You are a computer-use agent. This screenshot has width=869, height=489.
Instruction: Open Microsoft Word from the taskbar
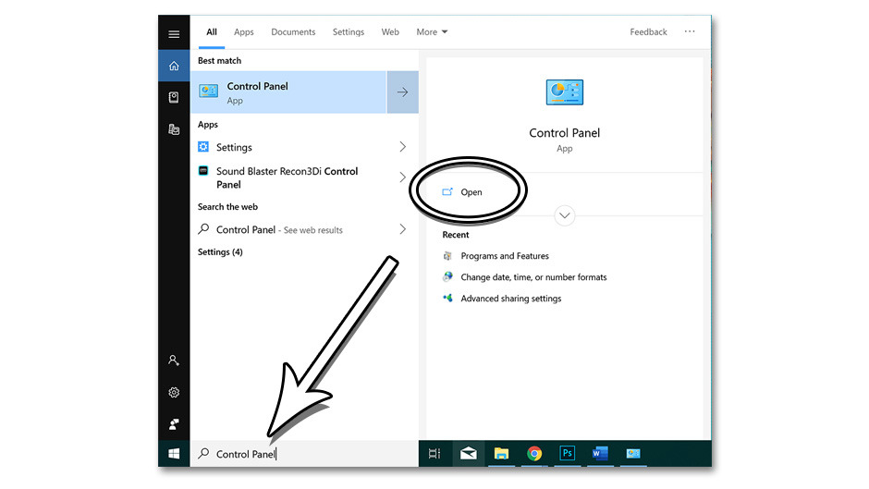(x=600, y=454)
